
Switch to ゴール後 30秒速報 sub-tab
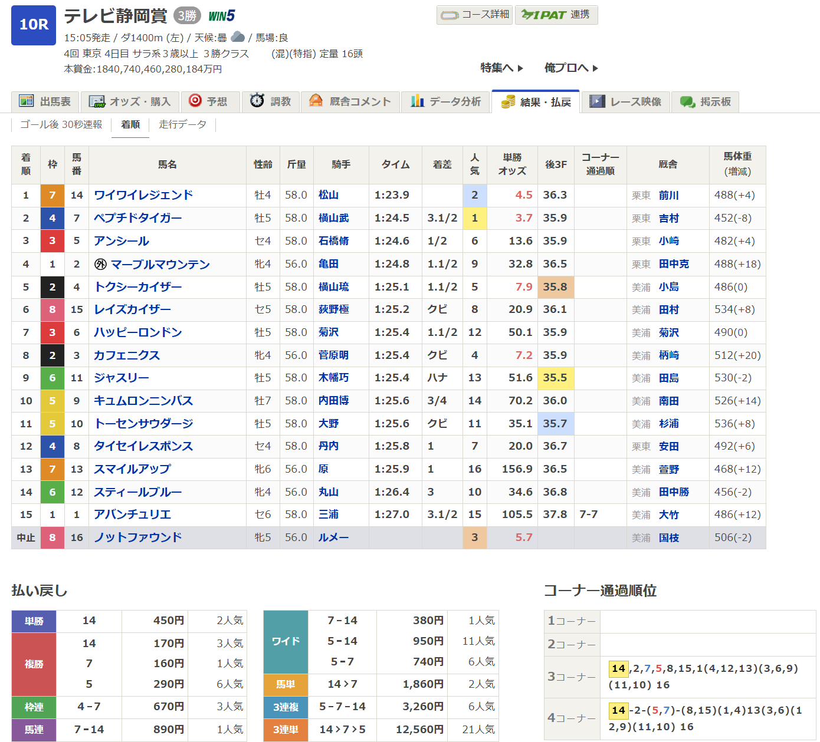(61, 124)
